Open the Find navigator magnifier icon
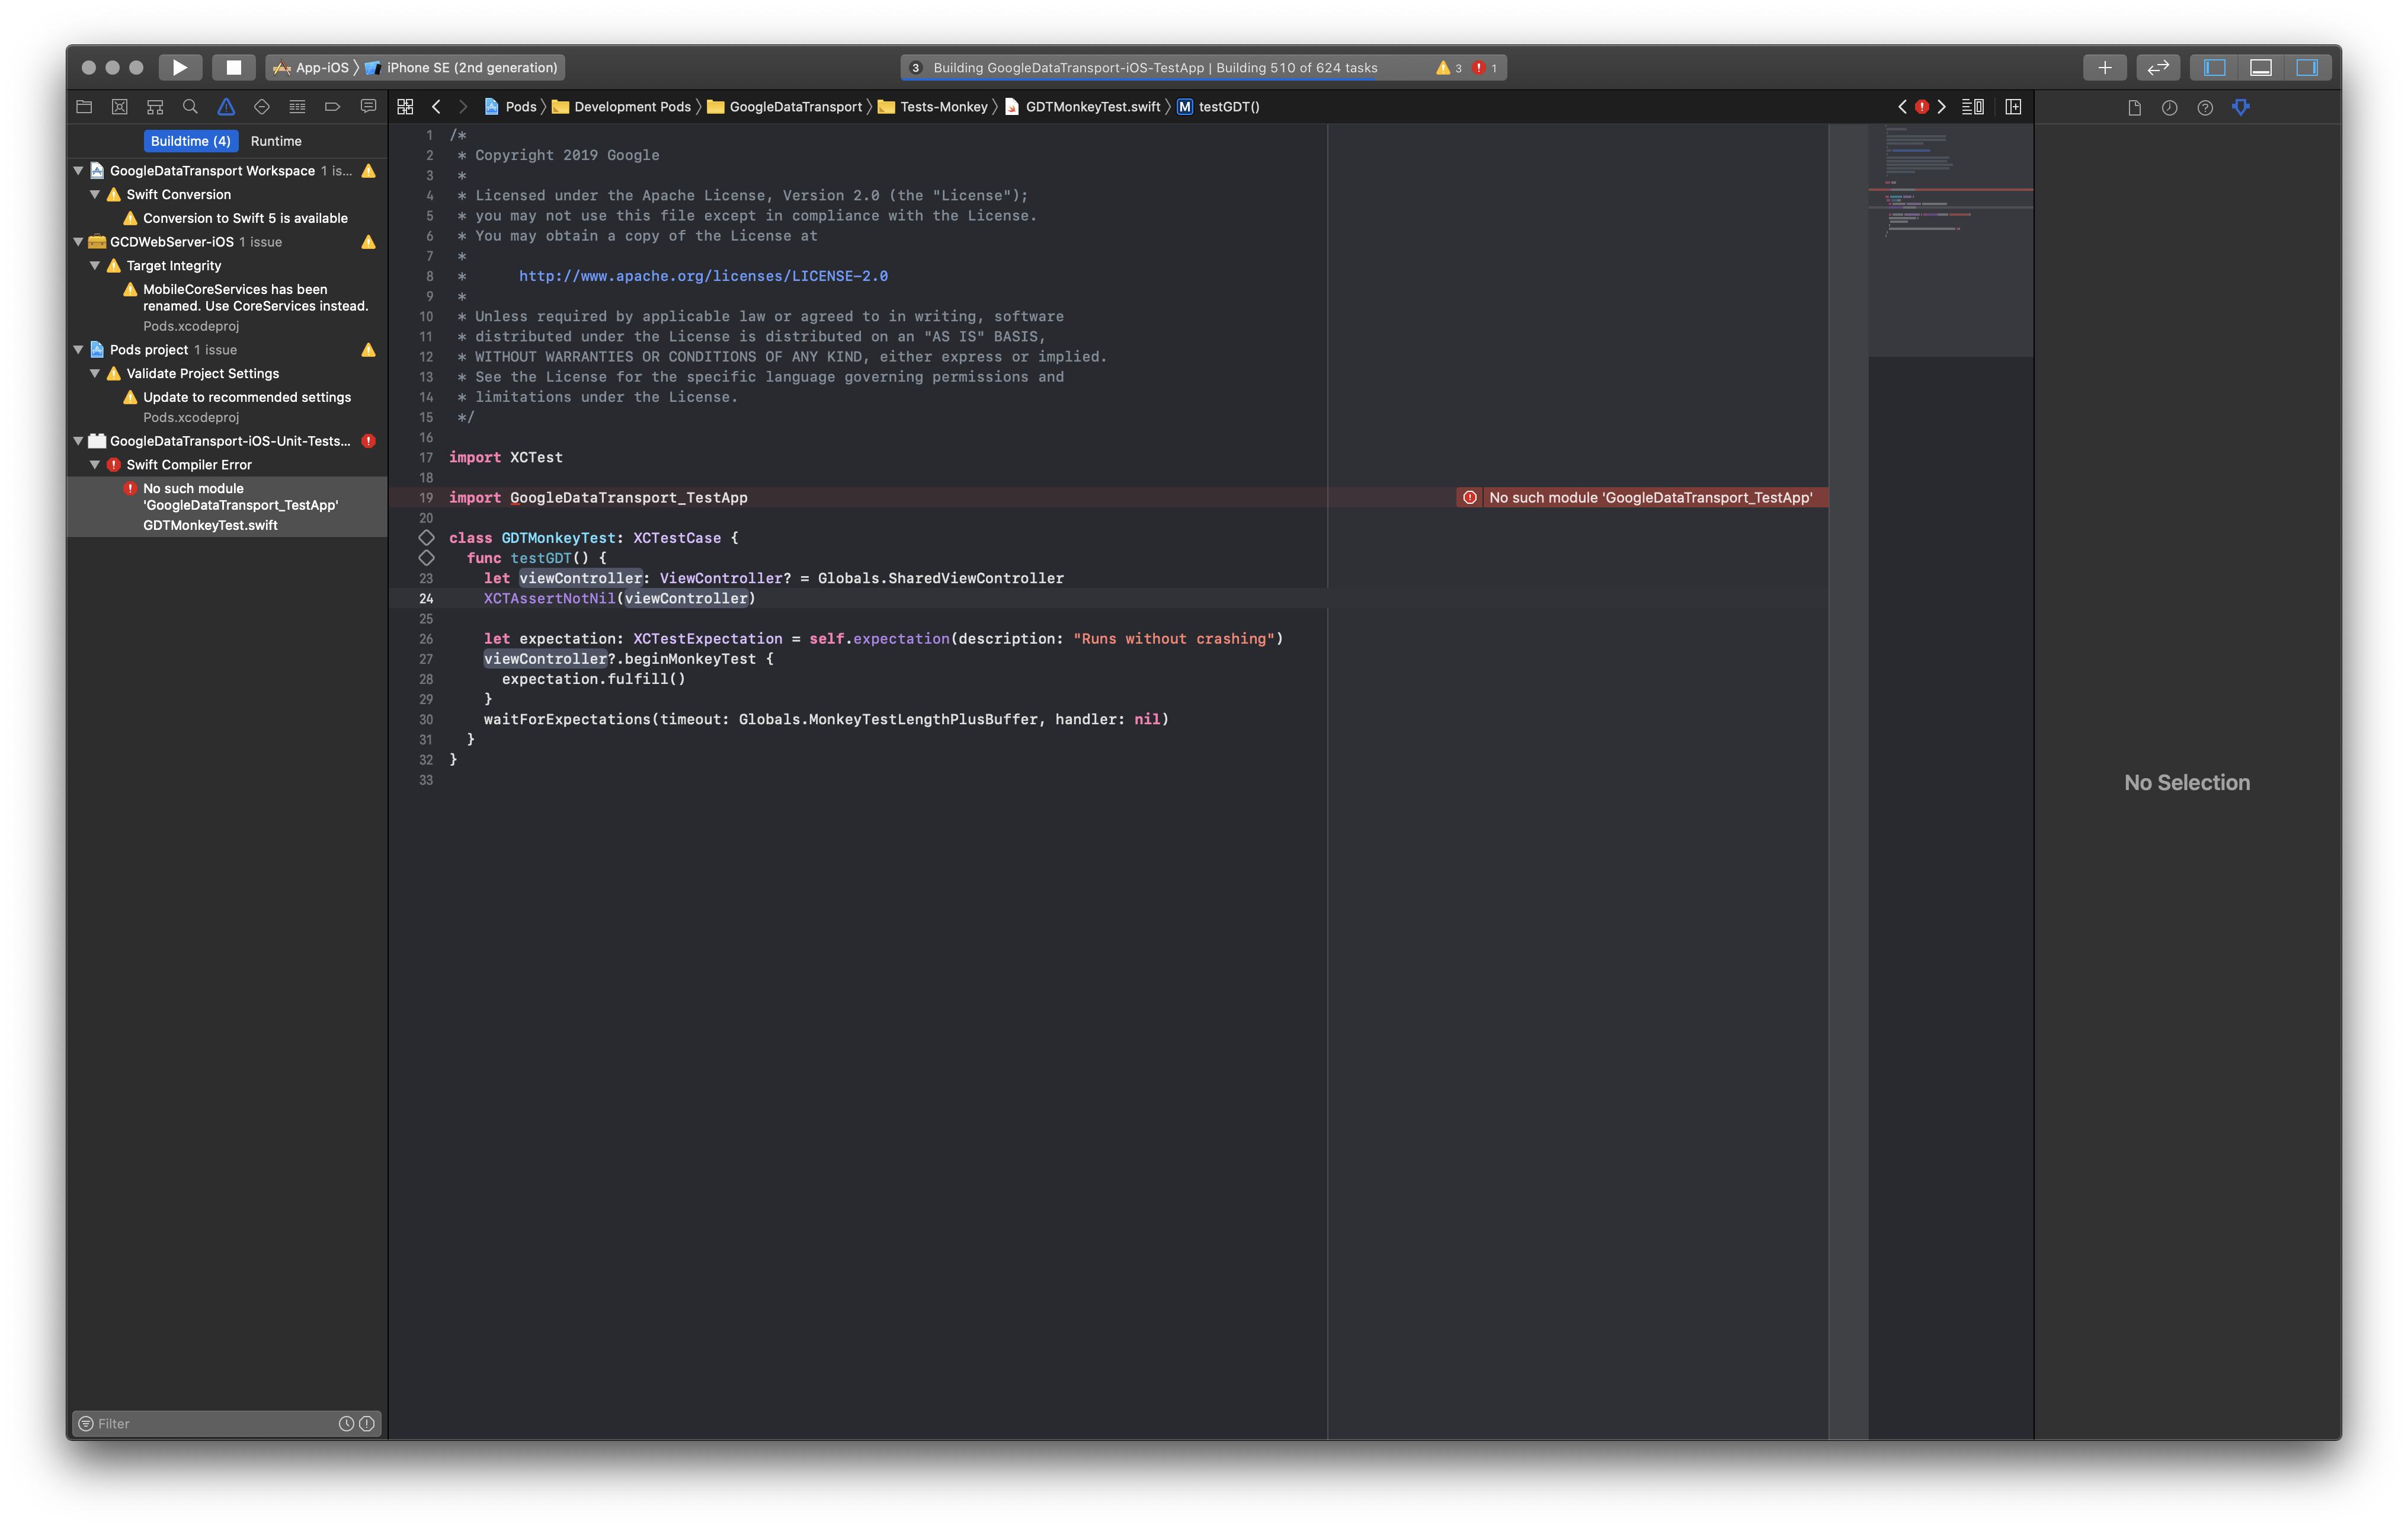The height and width of the screenshot is (1528, 2408). point(190,106)
